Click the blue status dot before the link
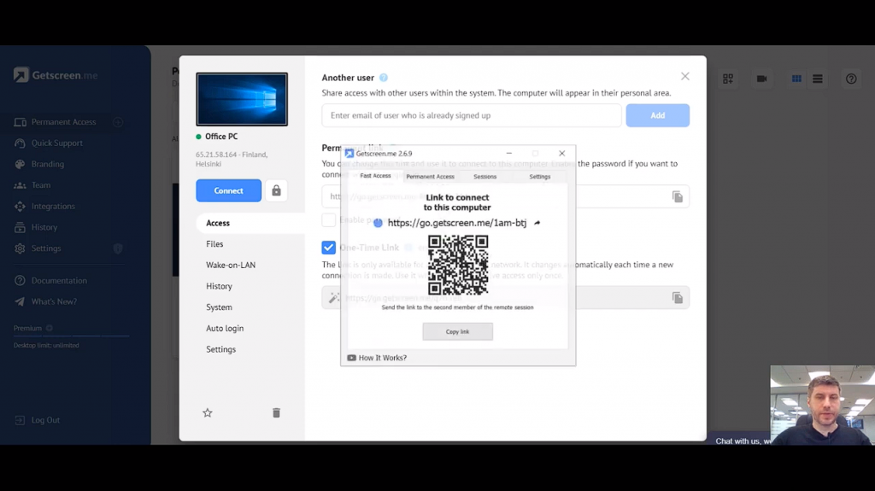The height and width of the screenshot is (491, 875). [378, 223]
